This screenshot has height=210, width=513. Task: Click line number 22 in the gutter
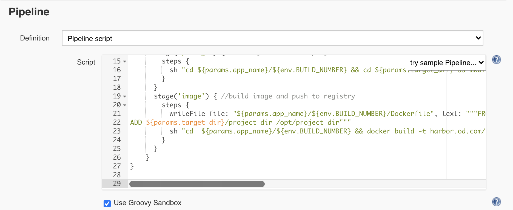point(117,122)
